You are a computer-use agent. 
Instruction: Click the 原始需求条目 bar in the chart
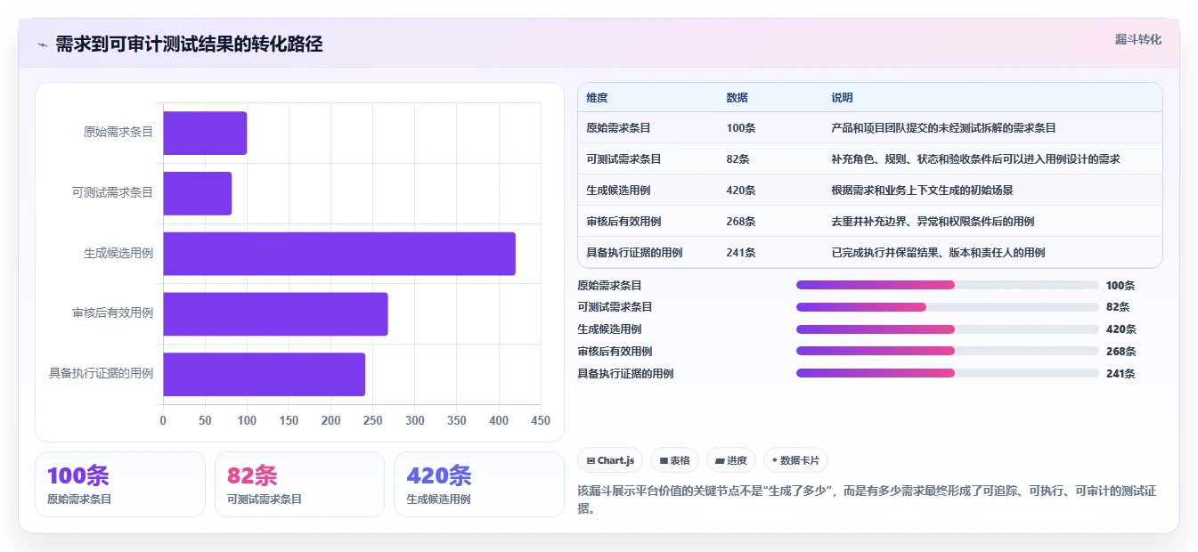tap(205, 133)
